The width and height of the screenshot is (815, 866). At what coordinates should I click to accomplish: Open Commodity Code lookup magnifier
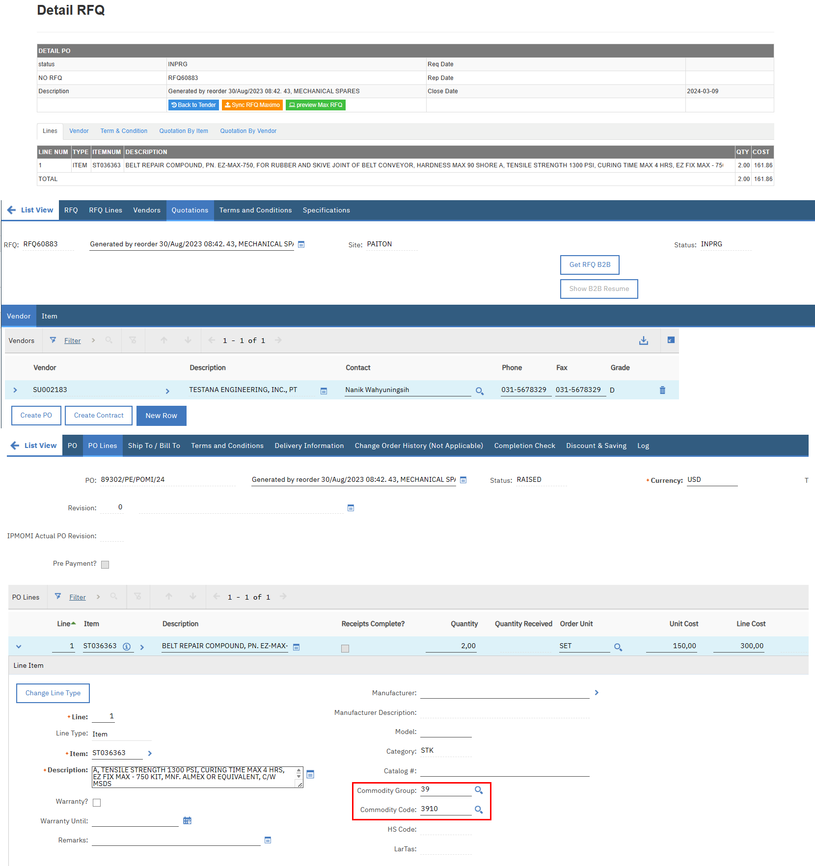479,810
